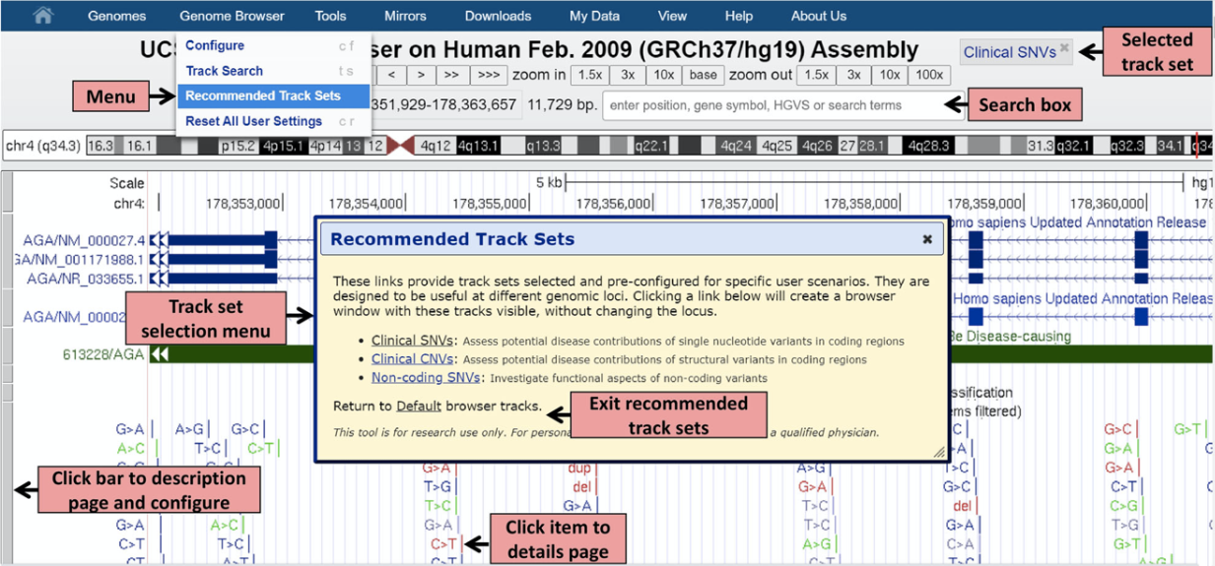Open the Tools menu
The width and height of the screenshot is (1215, 566).
(330, 16)
